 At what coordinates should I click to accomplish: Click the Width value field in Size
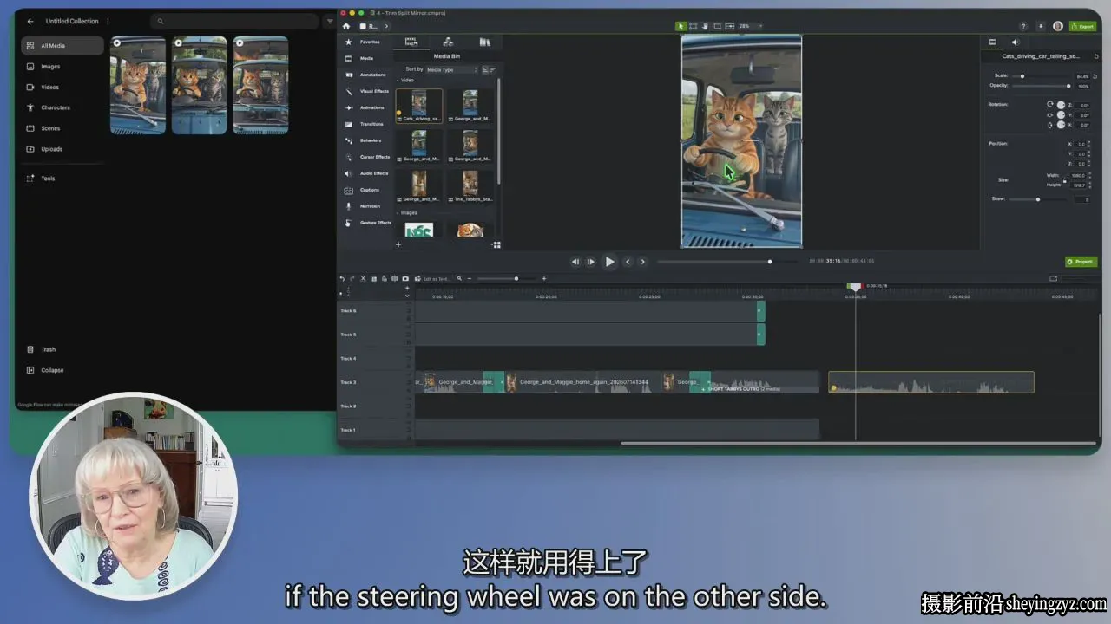click(1078, 175)
